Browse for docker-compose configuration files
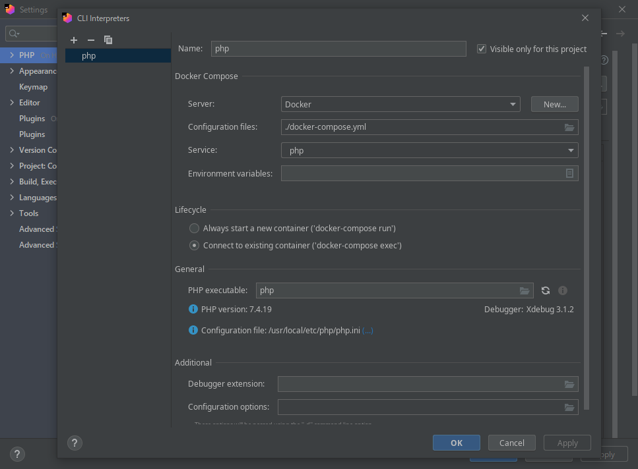Screen dimensions: 638x469 tap(569, 127)
